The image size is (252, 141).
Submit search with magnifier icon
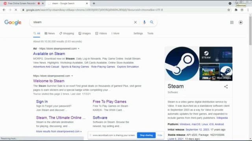[152, 22]
